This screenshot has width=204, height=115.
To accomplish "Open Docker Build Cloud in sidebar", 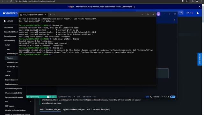I will pyautogui.click(x=11, y=32).
